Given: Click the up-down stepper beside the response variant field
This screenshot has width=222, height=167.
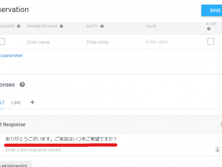Looking at the screenshot, I should click(x=218, y=150).
